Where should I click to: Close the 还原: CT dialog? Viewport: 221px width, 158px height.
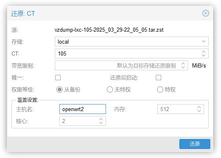(x=206, y=13)
